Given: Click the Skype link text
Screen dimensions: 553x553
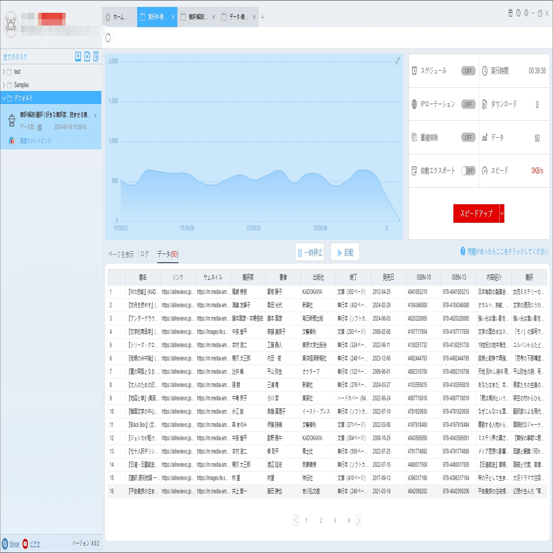Looking at the screenshot, I should coord(14,544).
